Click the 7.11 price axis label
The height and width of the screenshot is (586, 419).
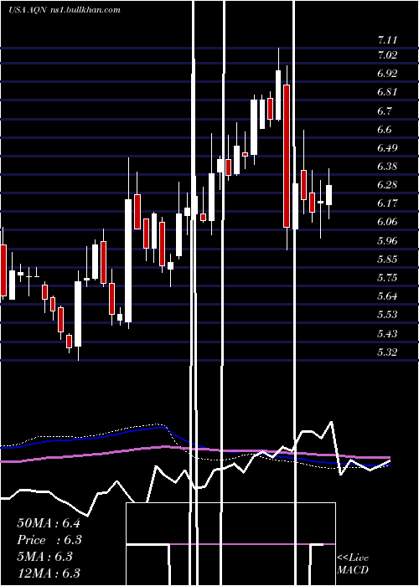click(387, 39)
